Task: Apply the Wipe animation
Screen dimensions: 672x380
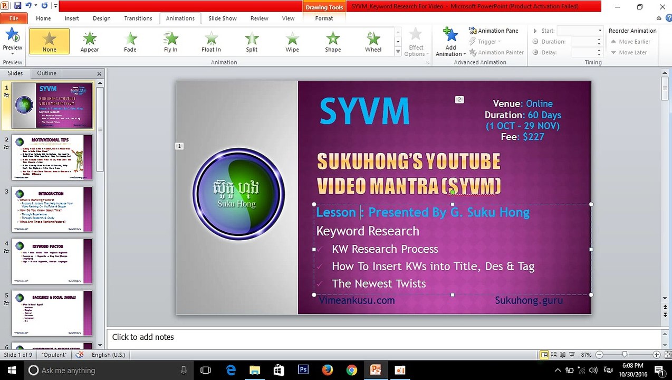Action: 292,41
